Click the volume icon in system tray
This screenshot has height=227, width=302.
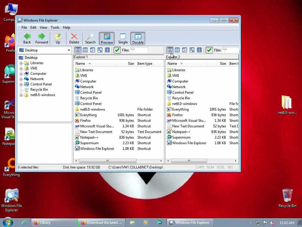click(x=272, y=223)
